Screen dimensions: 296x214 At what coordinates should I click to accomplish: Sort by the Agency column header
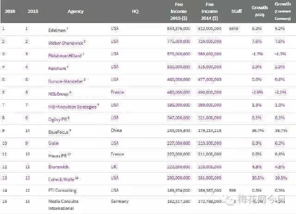coord(75,11)
